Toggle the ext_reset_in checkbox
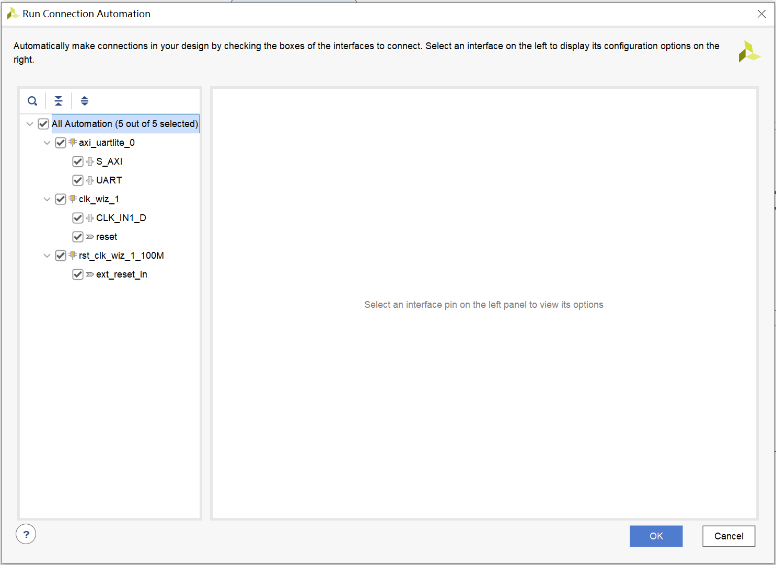 [78, 274]
